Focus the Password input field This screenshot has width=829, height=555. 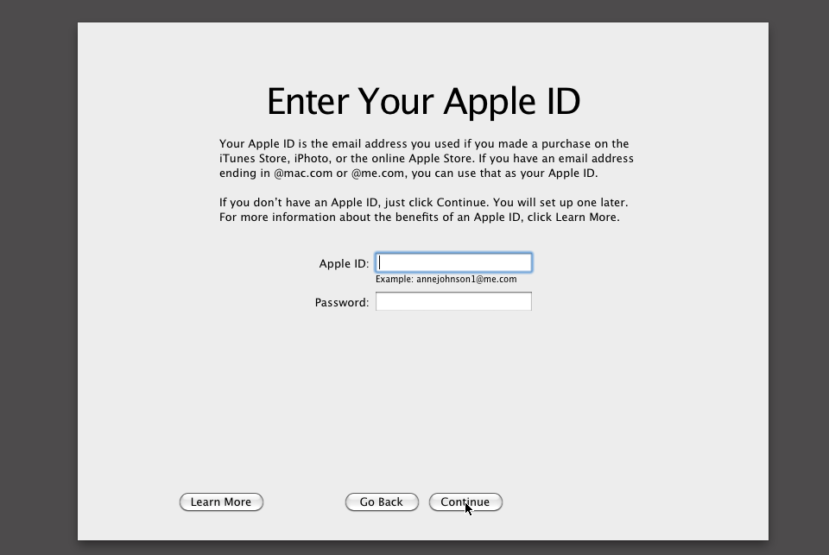(x=453, y=301)
